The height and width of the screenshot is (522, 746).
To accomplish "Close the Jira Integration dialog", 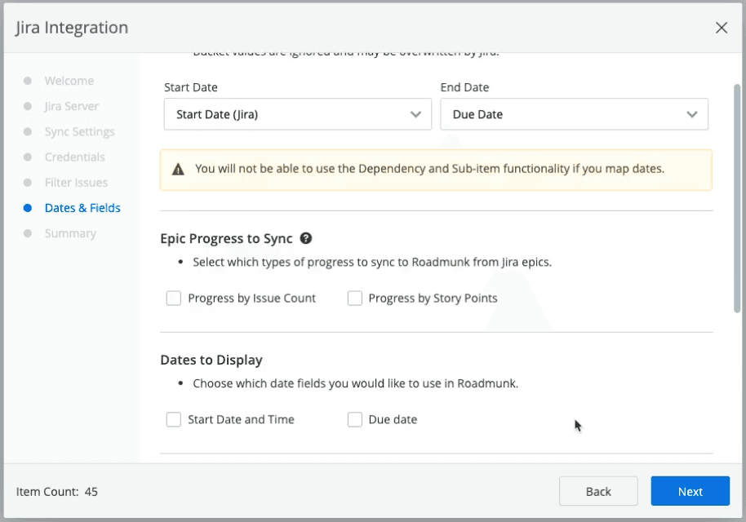I will pos(722,27).
